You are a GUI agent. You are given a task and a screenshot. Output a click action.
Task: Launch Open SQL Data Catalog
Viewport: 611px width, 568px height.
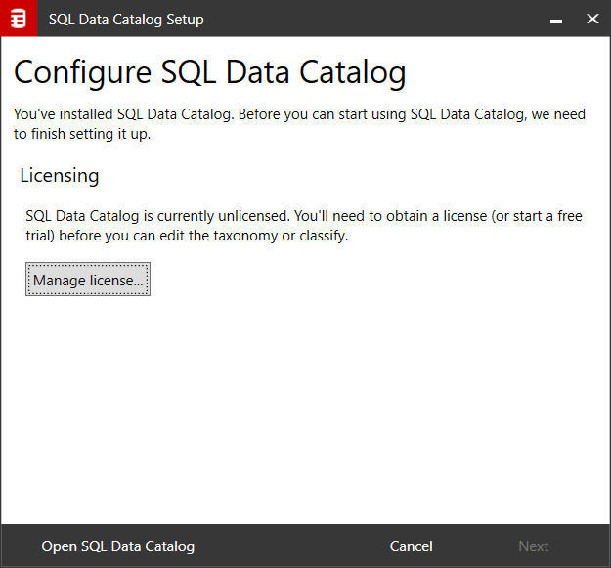pos(117,546)
